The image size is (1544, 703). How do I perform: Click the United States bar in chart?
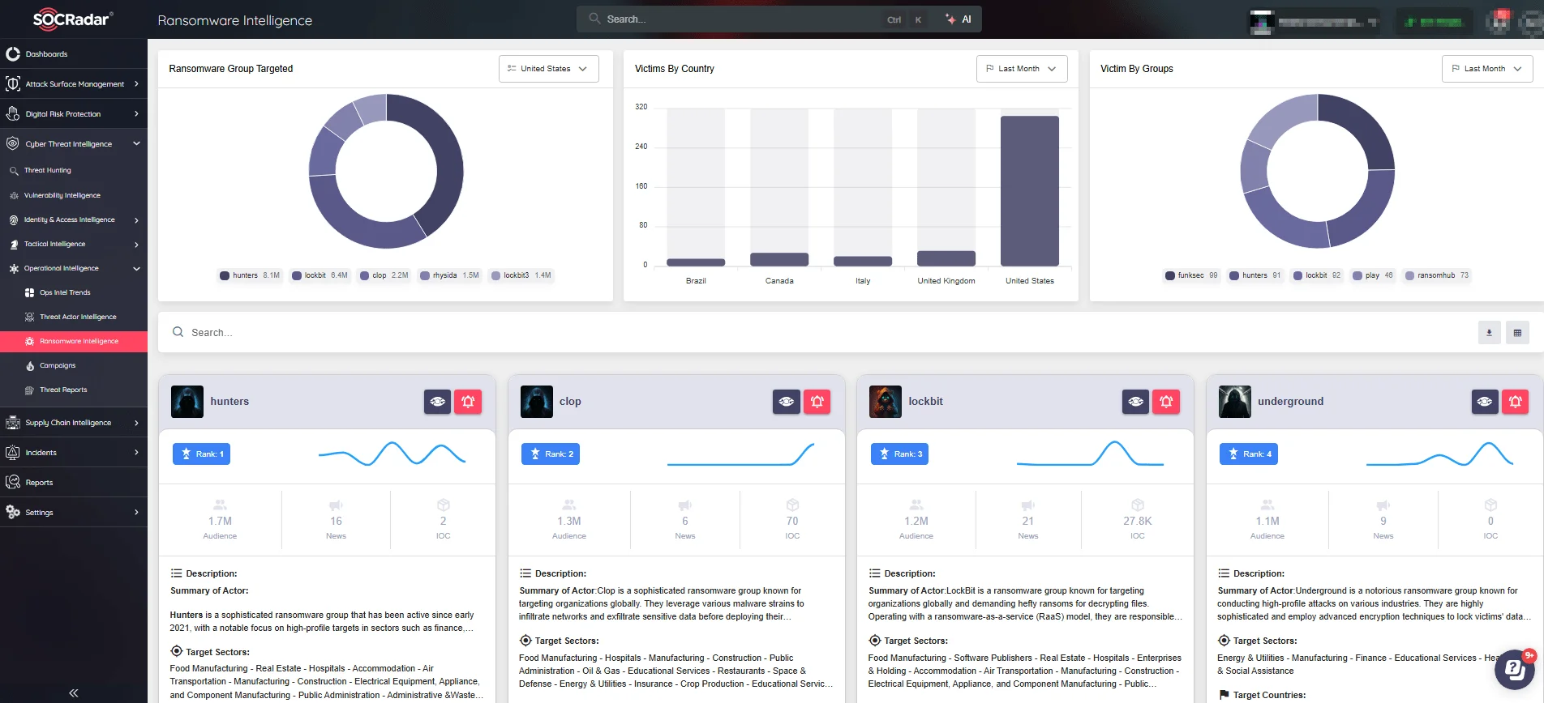[x=1030, y=191]
